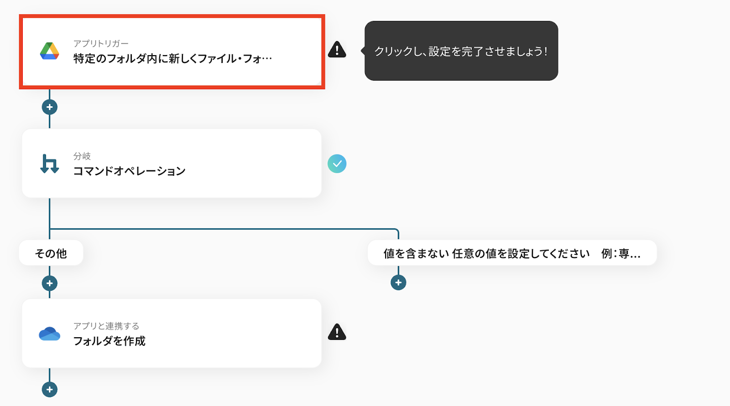Click the クリックし、設定を完了させましょう tooltip
Screen dimensions: 730x406
tap(461, 51)
